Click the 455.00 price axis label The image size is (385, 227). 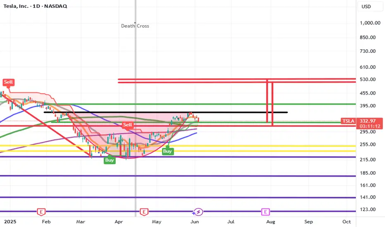pyautogui.click(x=368, y=93)
